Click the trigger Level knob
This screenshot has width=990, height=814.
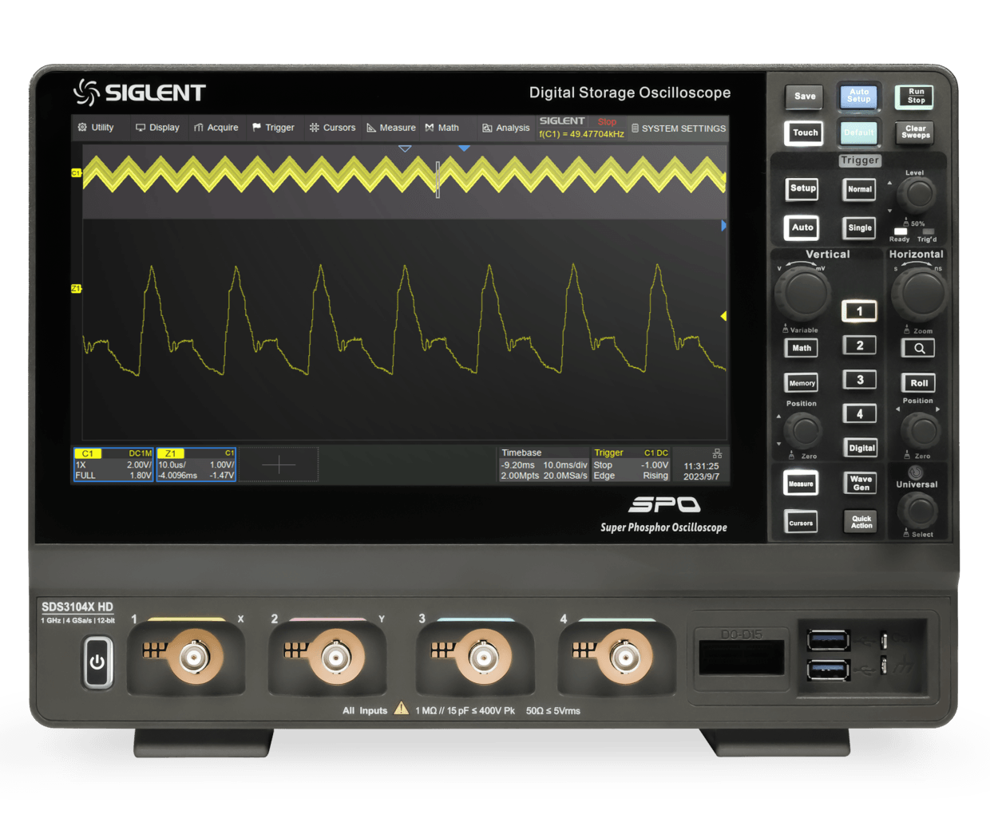(917, 193)
